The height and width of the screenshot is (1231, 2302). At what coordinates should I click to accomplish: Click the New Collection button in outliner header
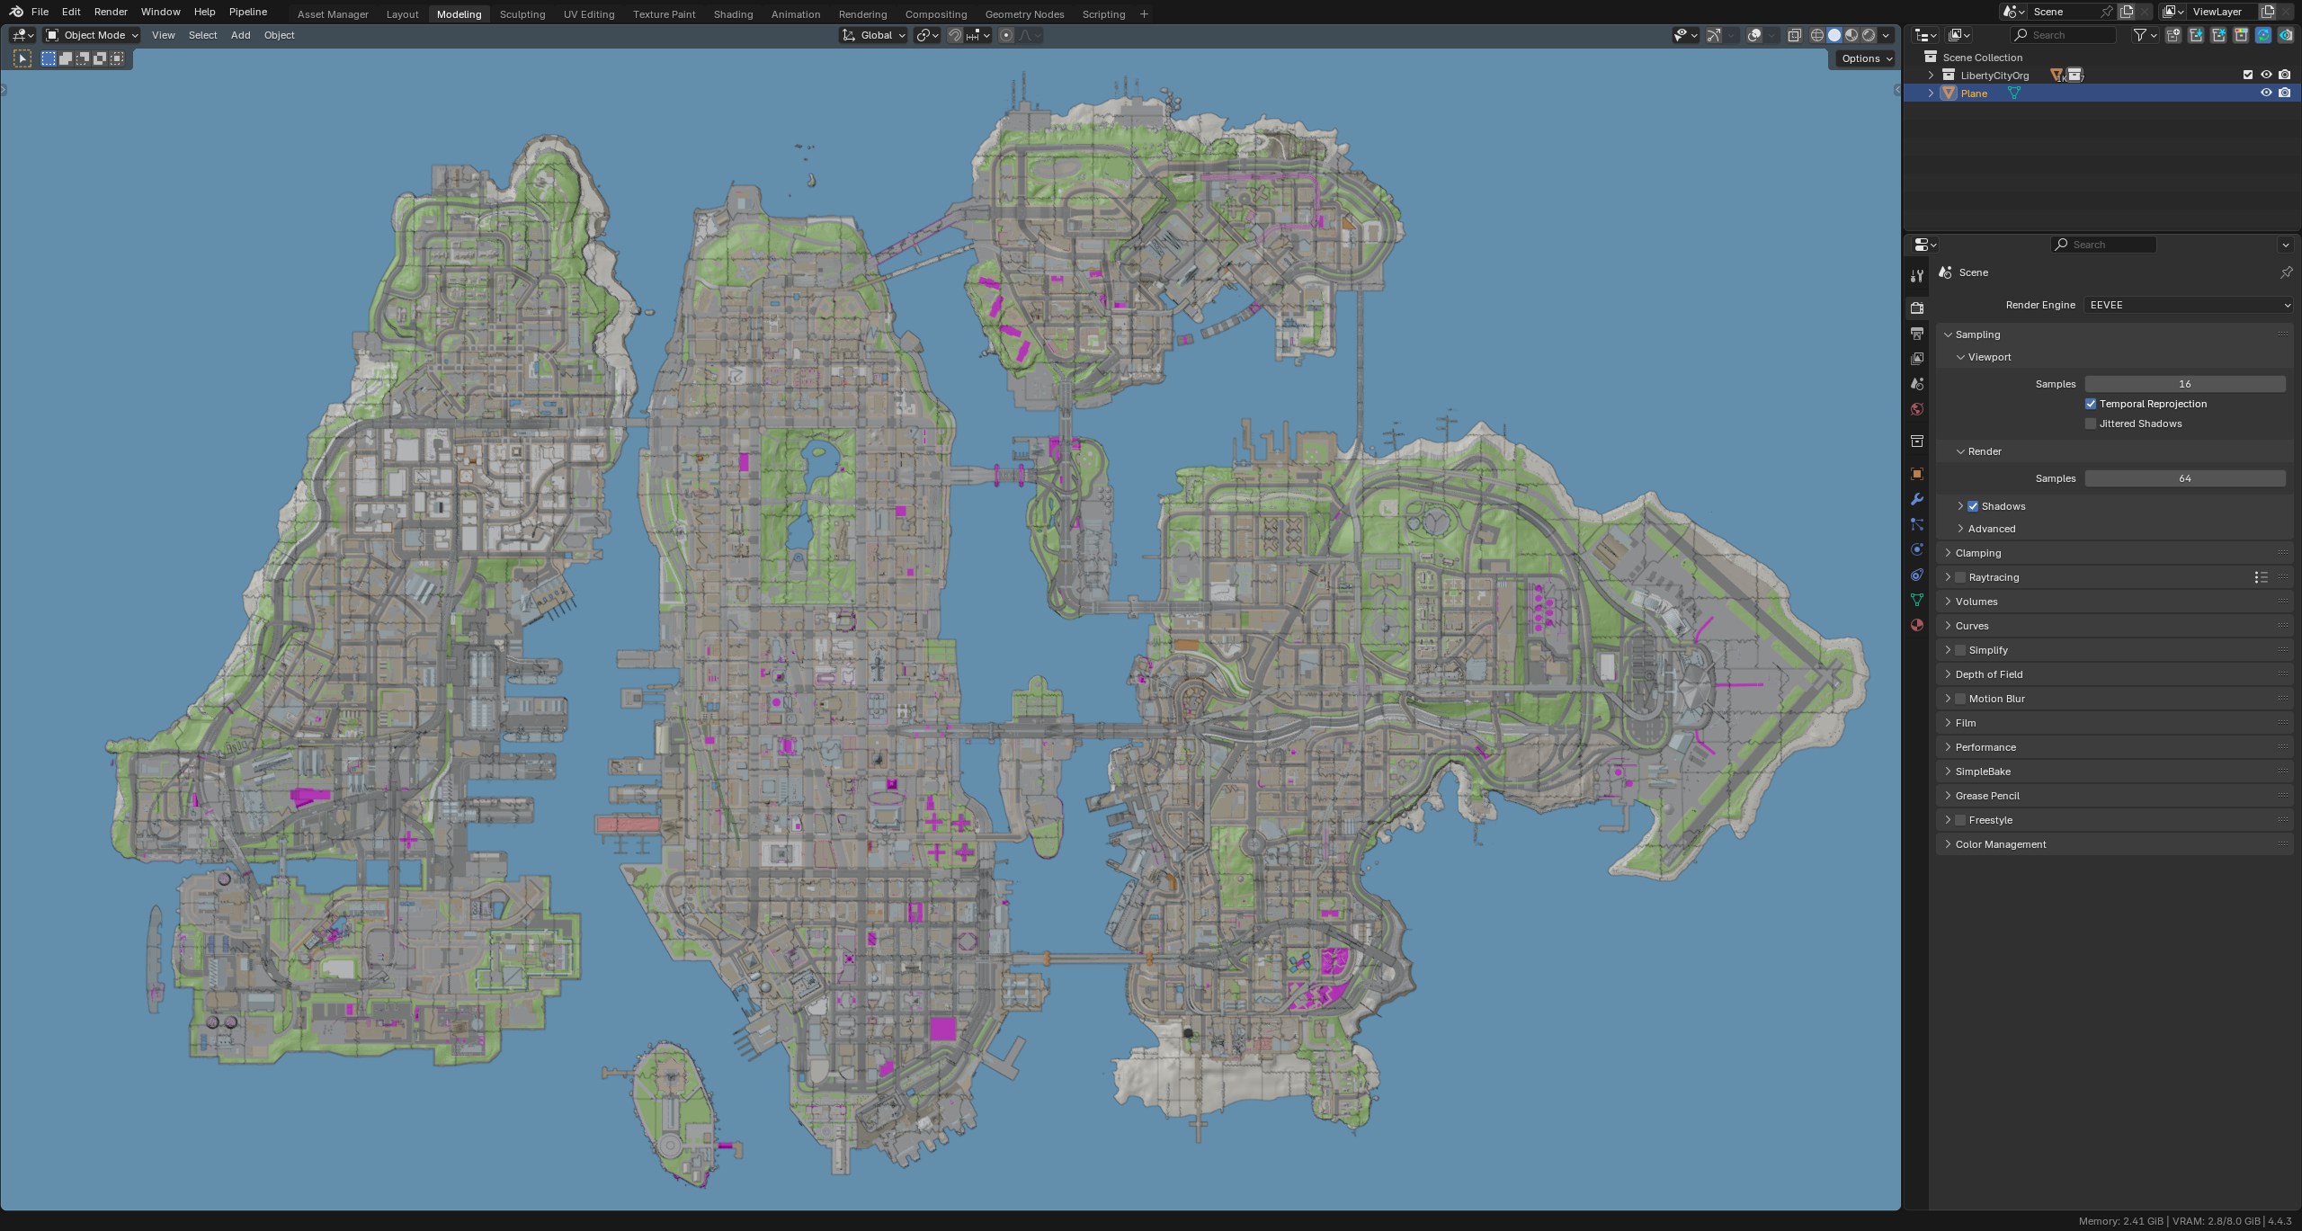point(2173,34)
